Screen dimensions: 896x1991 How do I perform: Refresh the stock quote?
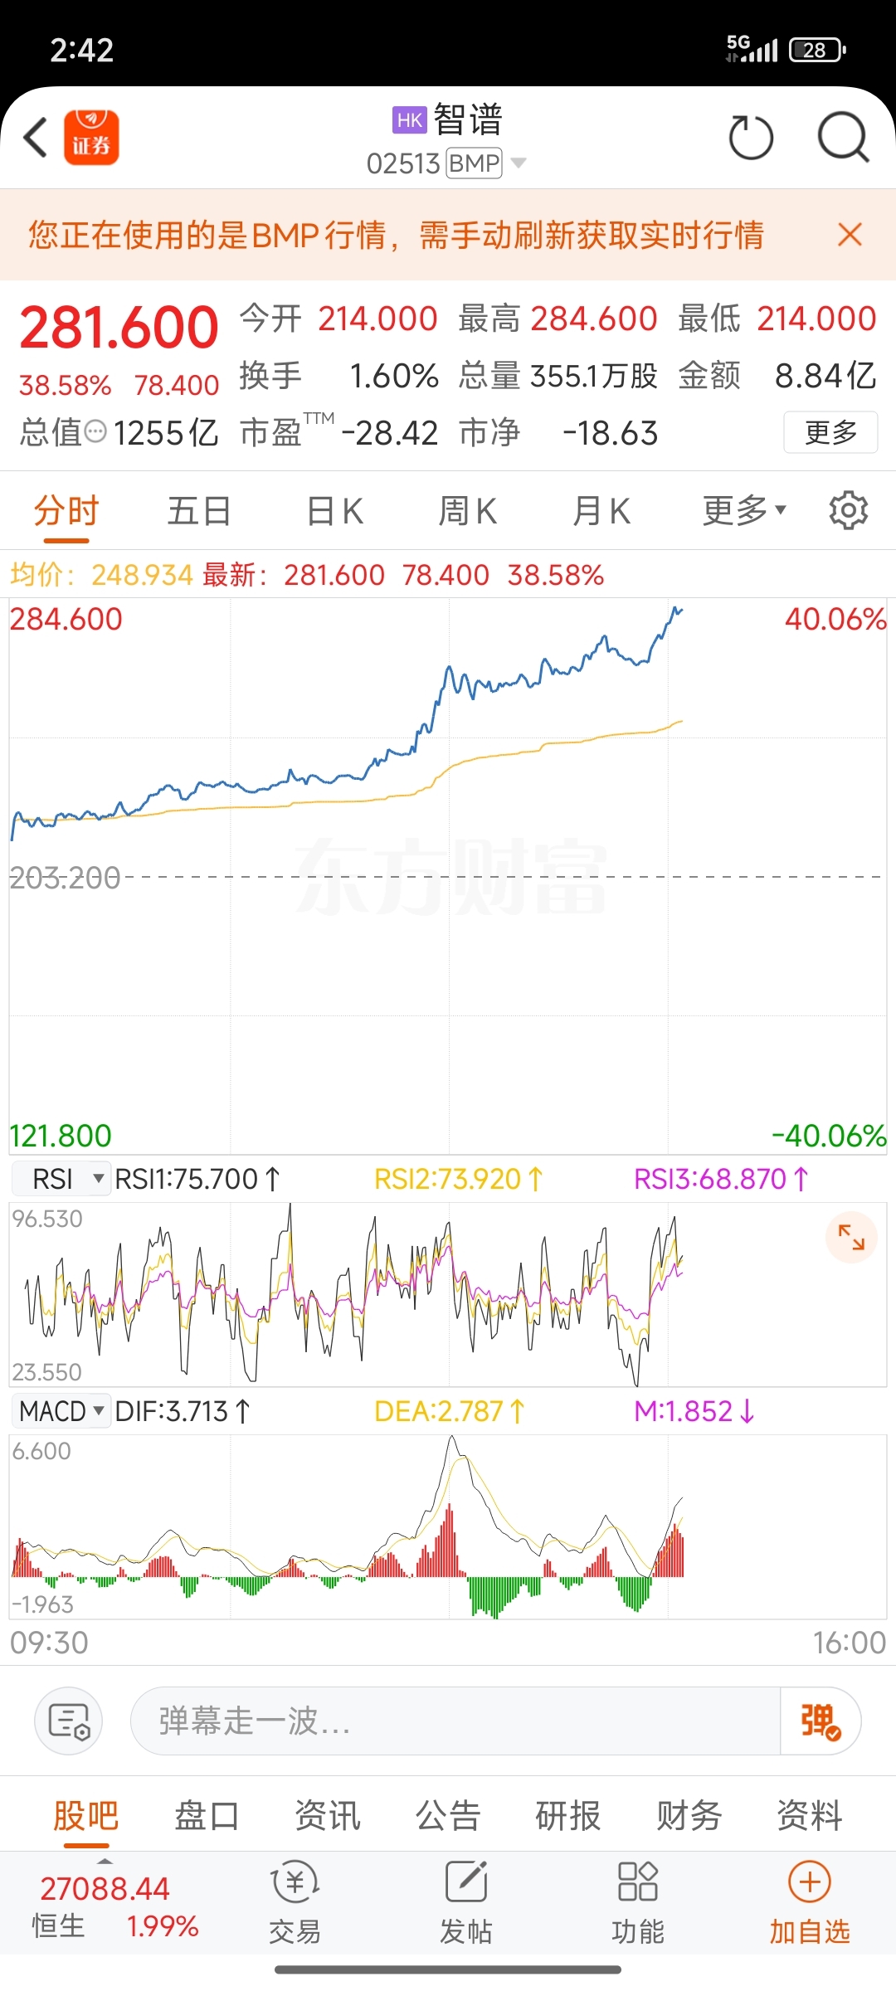click(751, 138)
